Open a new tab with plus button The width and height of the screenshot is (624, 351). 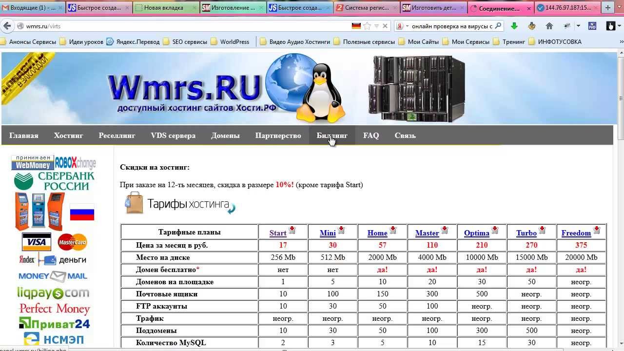[607, 8]
